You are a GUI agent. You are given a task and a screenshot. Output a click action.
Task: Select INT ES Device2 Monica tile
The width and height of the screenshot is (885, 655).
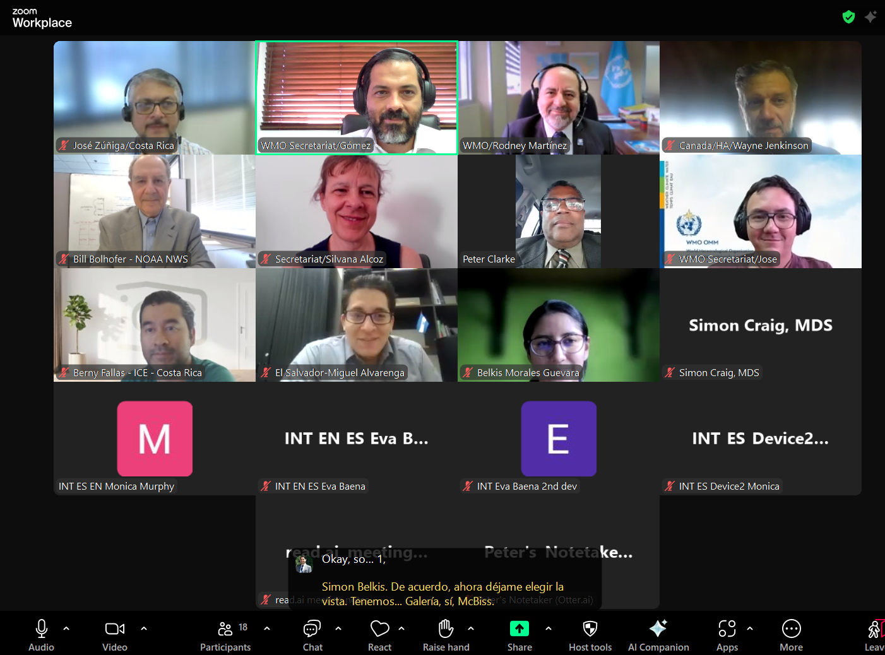click(761, 439)
